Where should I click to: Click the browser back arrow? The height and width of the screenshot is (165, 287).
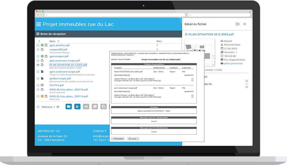pos(38,15)
